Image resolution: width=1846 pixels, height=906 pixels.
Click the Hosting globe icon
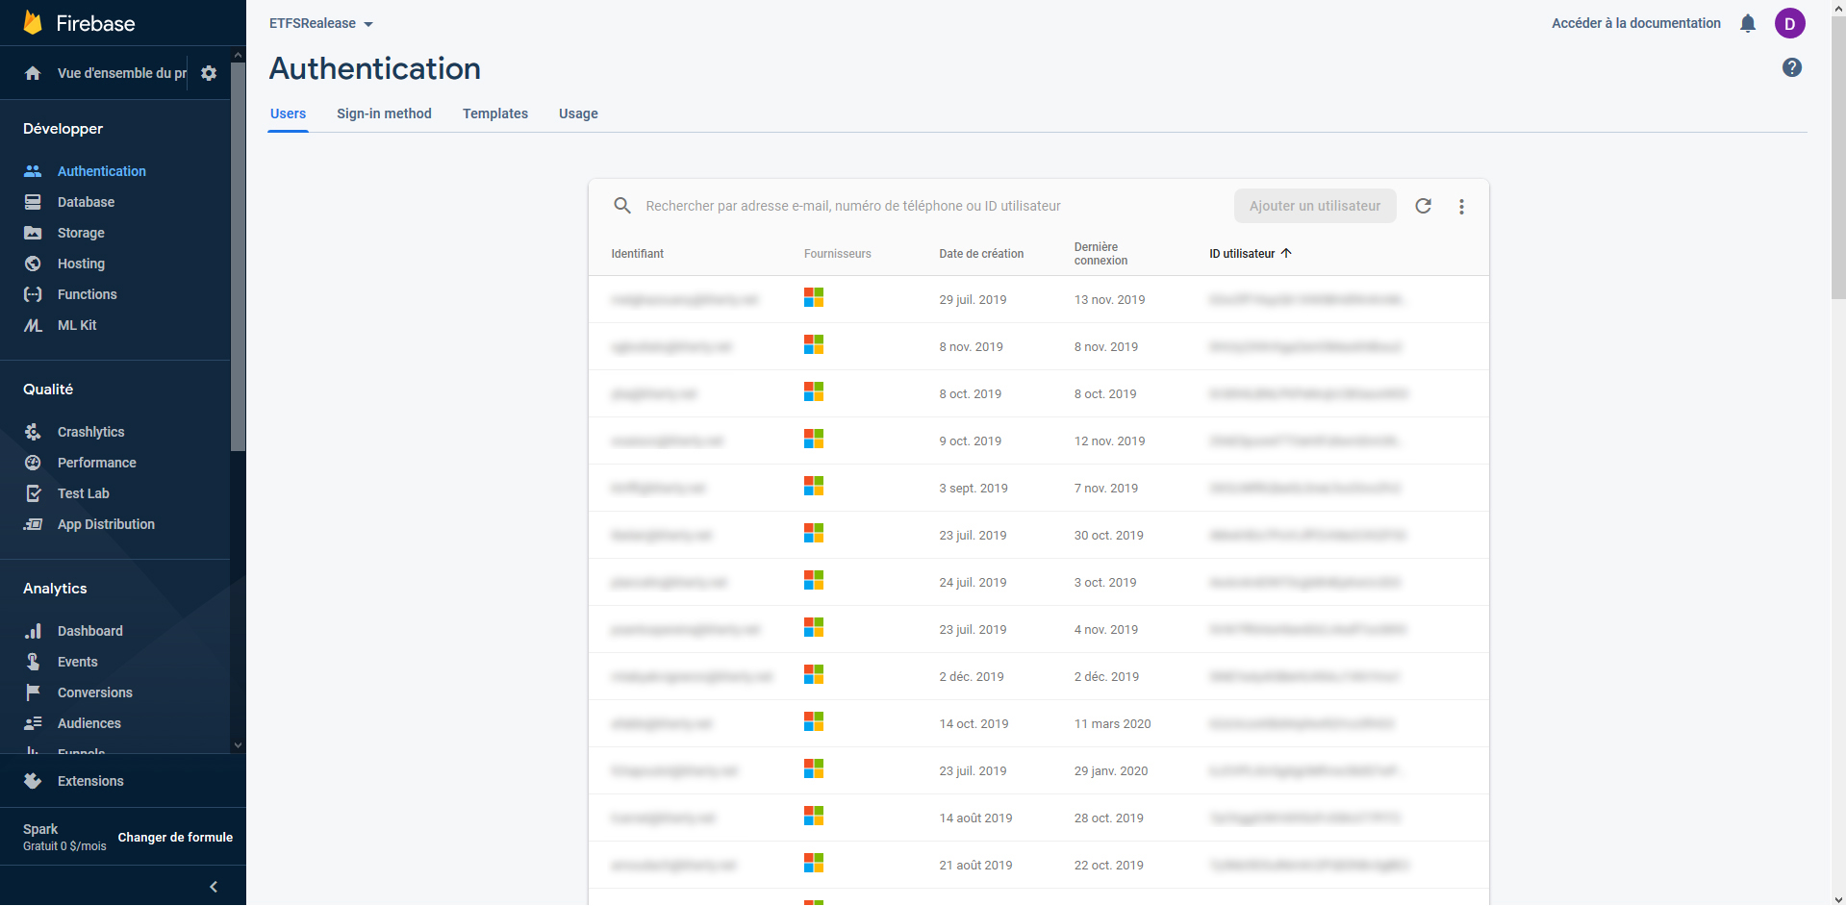[33, 264]
